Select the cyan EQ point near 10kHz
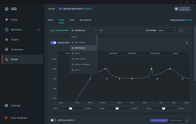The height and width of the screenshot is (124, 196). tap(170, 69)
